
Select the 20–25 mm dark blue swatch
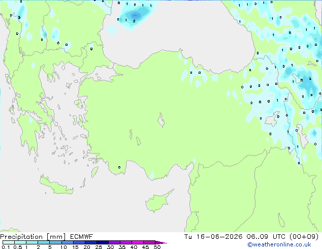coord(90,242)
